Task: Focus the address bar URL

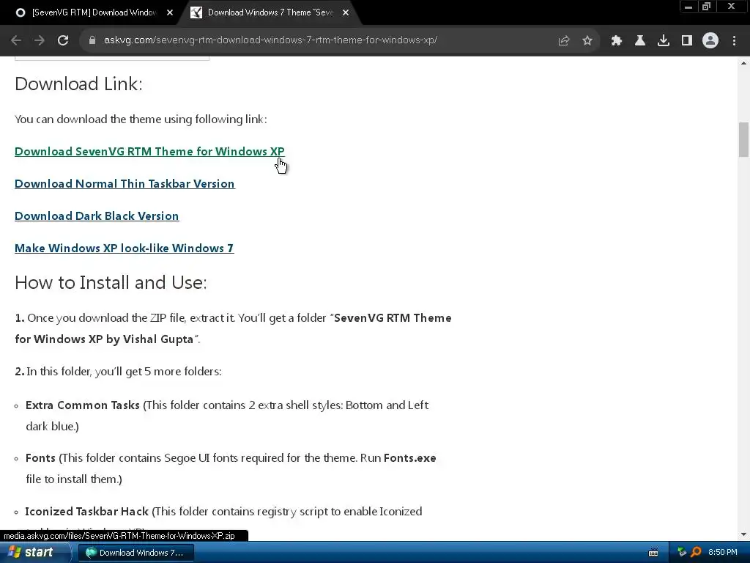Action: point(270,40)
